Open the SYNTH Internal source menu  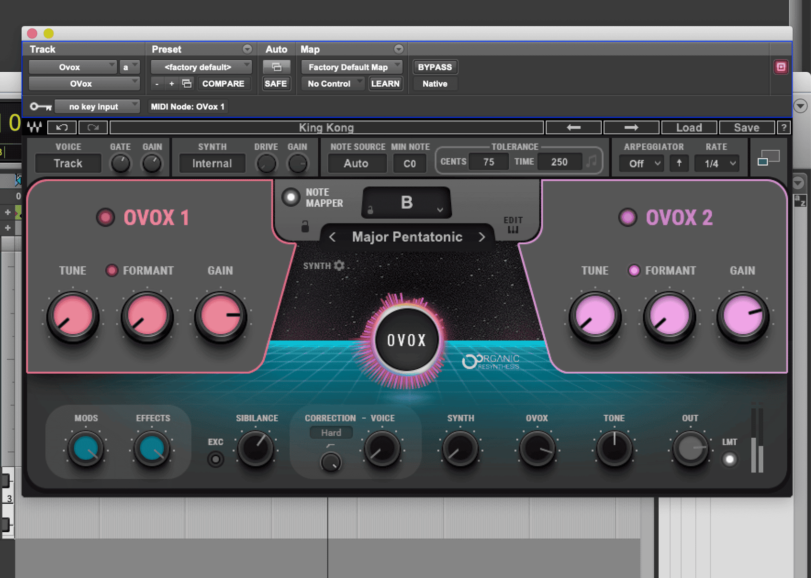point(212,163)
